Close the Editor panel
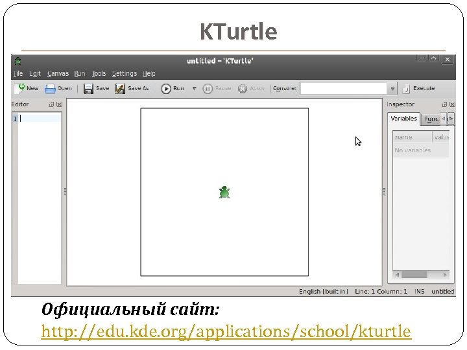The width and height of the screenshot is (467, 350). pos(59,104)
